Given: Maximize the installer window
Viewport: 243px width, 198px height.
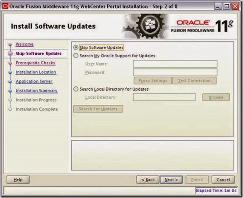Looking at the screenshot, I should click(x=227, y=7).
